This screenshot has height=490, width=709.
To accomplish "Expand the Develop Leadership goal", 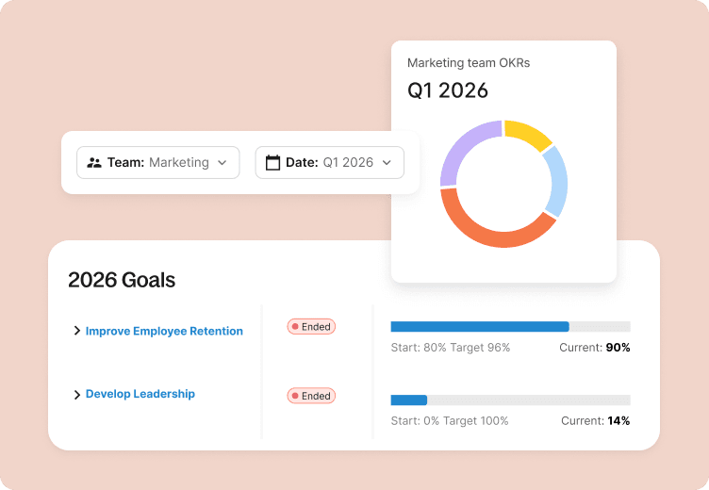I will (x=77, y=395).
